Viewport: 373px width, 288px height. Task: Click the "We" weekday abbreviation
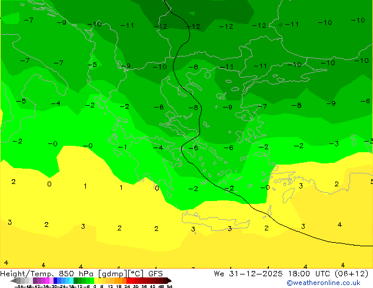click(219, 274)
